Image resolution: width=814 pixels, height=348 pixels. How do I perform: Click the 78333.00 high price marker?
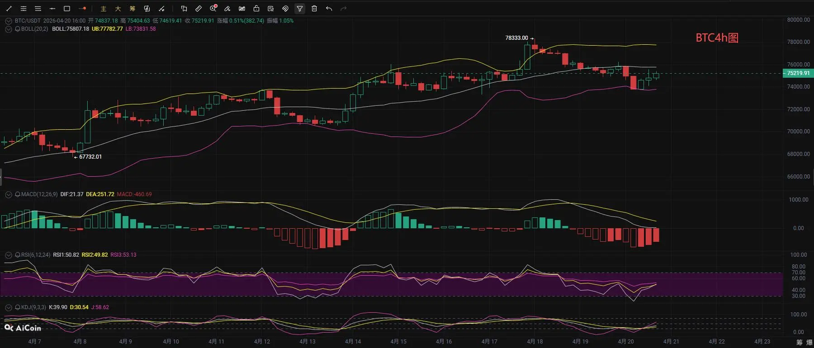point(516,38)
